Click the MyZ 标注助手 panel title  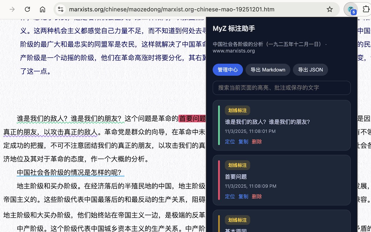point(234,28)
